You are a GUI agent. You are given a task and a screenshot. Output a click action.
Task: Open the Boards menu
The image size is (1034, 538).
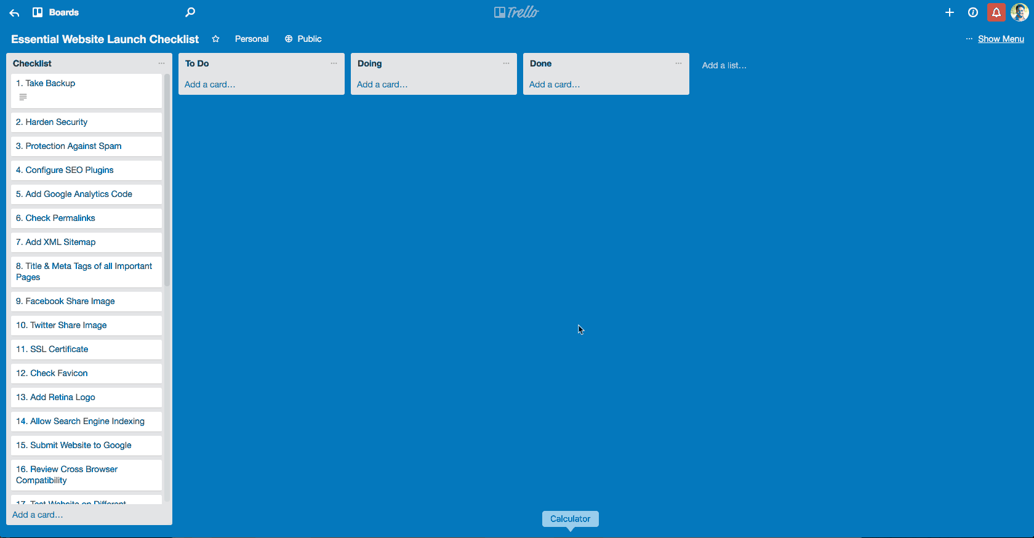pos(56,12)
